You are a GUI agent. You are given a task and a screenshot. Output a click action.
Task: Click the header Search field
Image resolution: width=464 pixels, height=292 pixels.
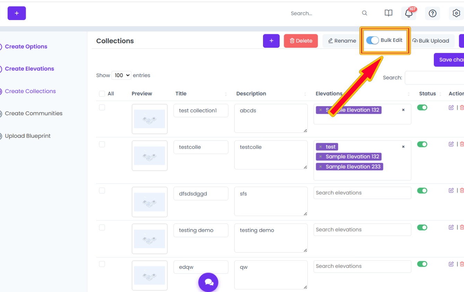[322, 13]
